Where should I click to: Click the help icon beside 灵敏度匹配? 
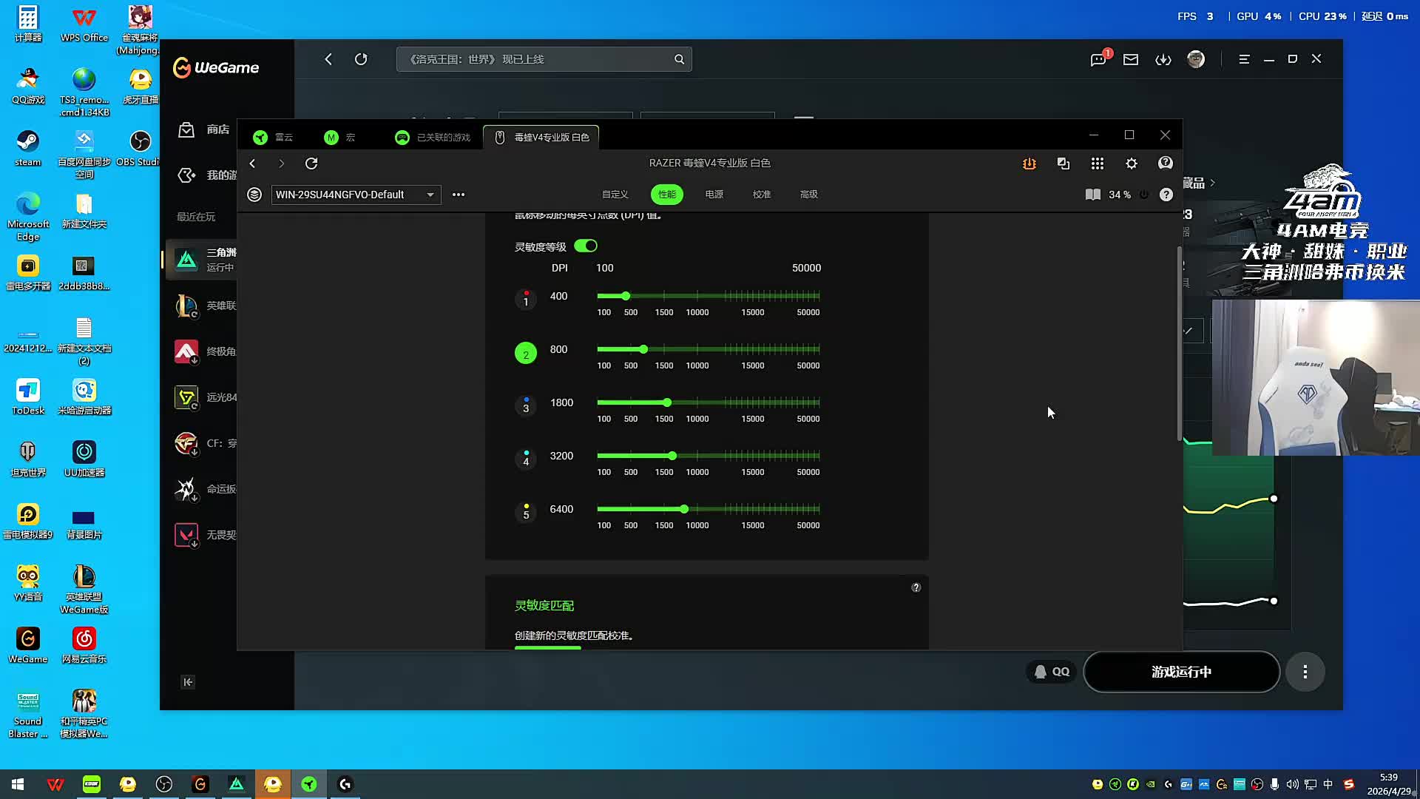point(916,587)
